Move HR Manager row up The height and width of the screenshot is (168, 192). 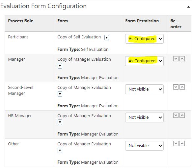click(x=182, y=115)
